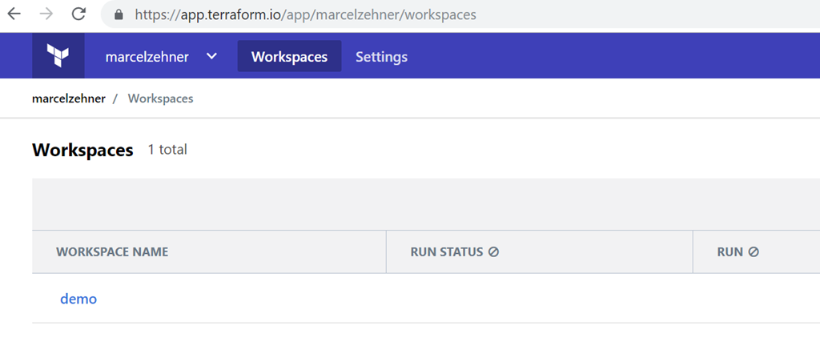The image size is (820, 350).
Task: Click the RUN STATUS column header text
Action: (x=446, y=251)
